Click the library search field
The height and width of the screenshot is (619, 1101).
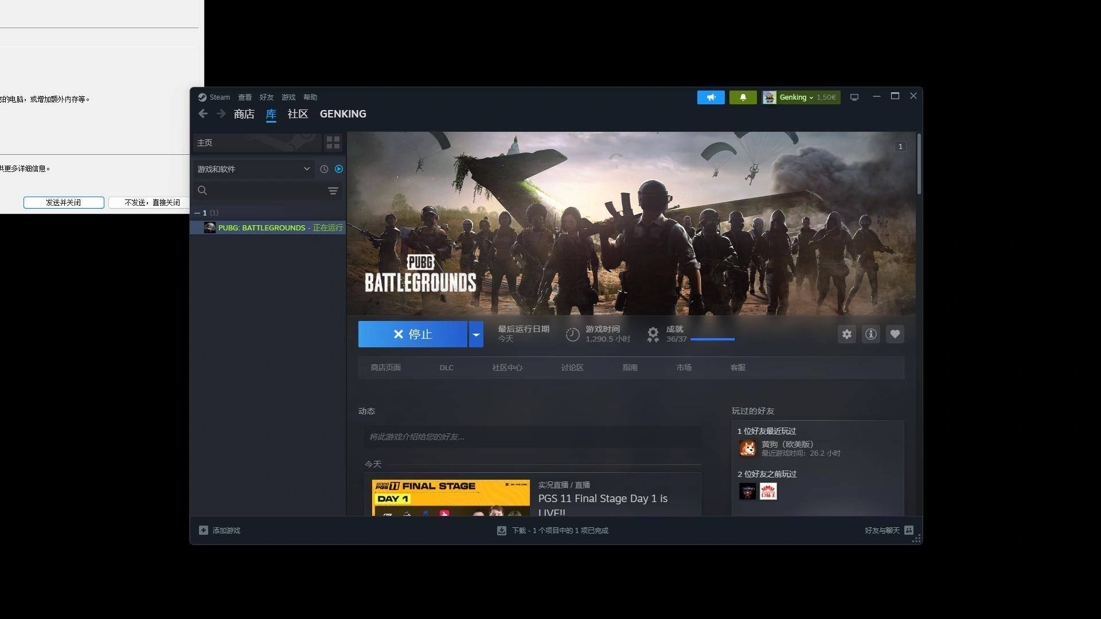point(268,191)
